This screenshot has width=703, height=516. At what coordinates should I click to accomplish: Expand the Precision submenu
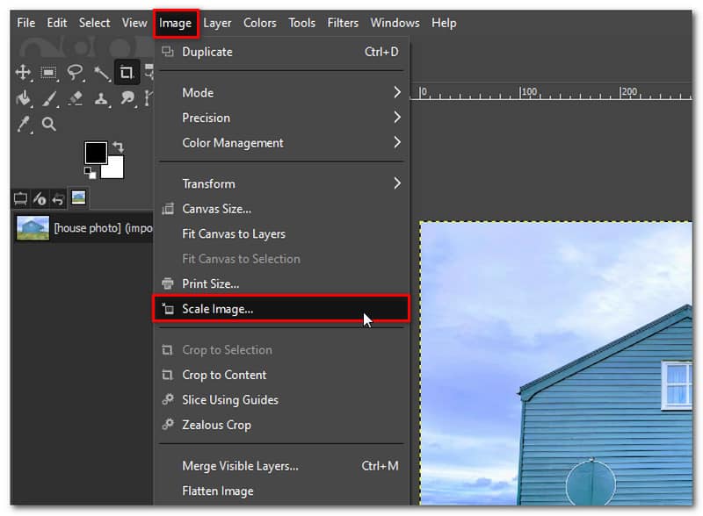click(281, 118)
